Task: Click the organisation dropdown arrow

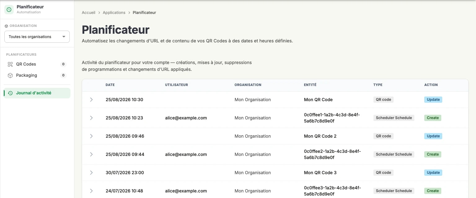Action: (x=64, y=37)
